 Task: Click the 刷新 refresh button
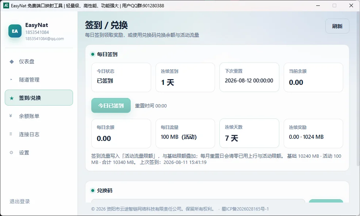tap(337, 26)
